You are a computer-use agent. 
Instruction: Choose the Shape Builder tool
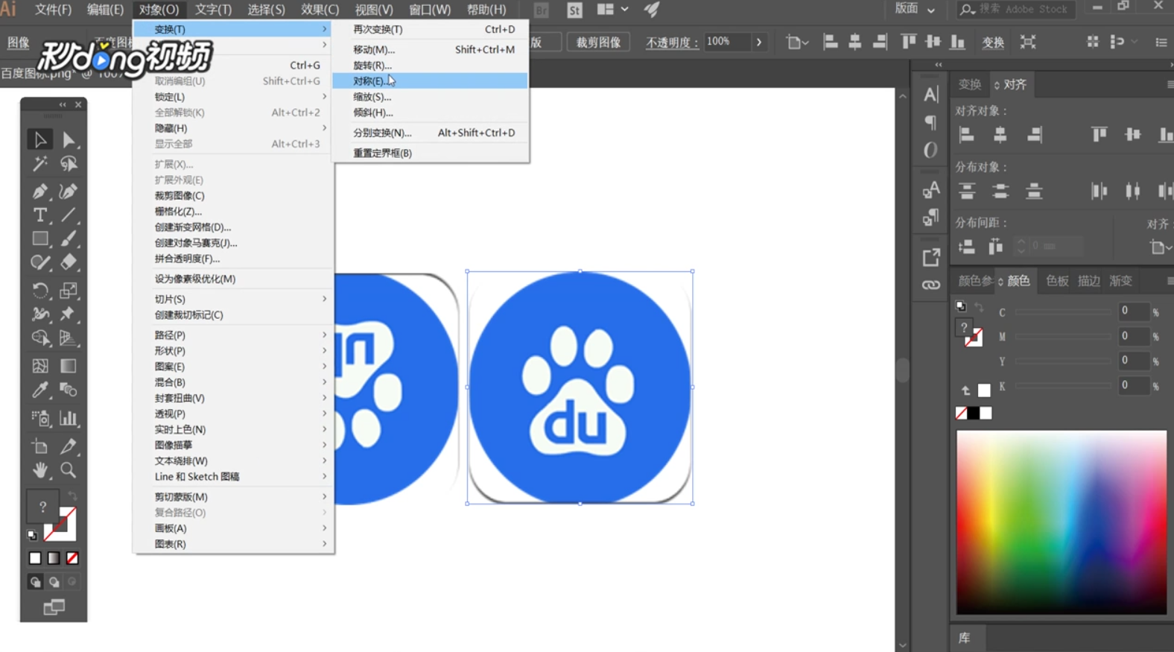click(39, 338)
